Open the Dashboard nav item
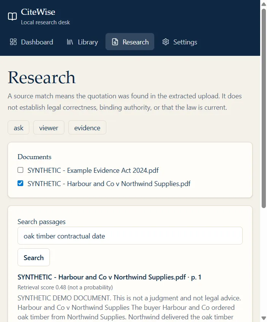 point(32,42)
